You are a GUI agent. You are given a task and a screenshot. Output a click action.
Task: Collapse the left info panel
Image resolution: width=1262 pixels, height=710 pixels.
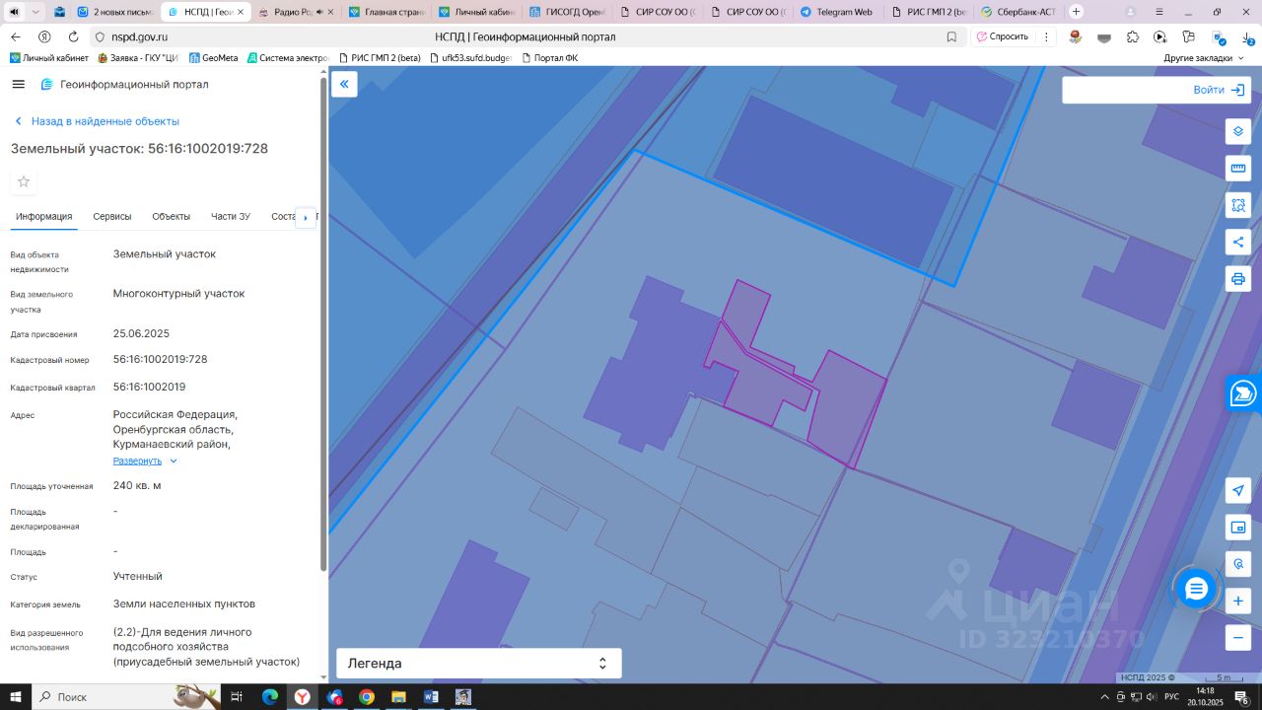point(344,84)
